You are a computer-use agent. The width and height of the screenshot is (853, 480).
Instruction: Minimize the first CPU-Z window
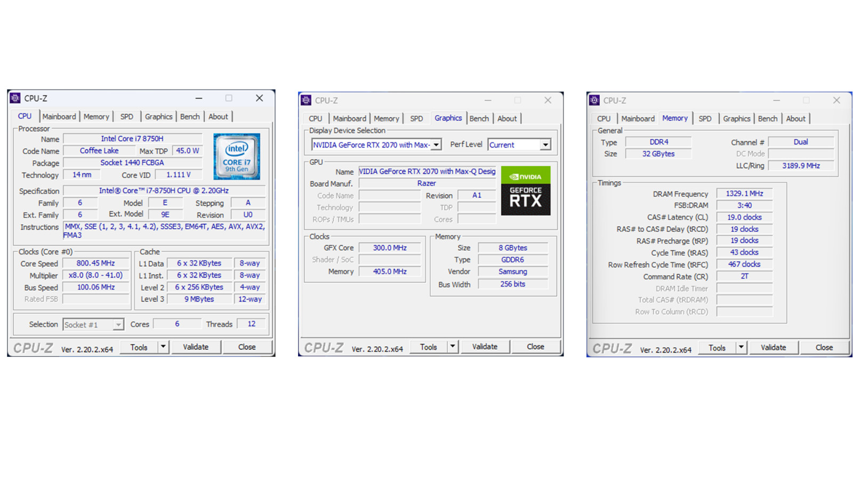click(x=199, y=98)
